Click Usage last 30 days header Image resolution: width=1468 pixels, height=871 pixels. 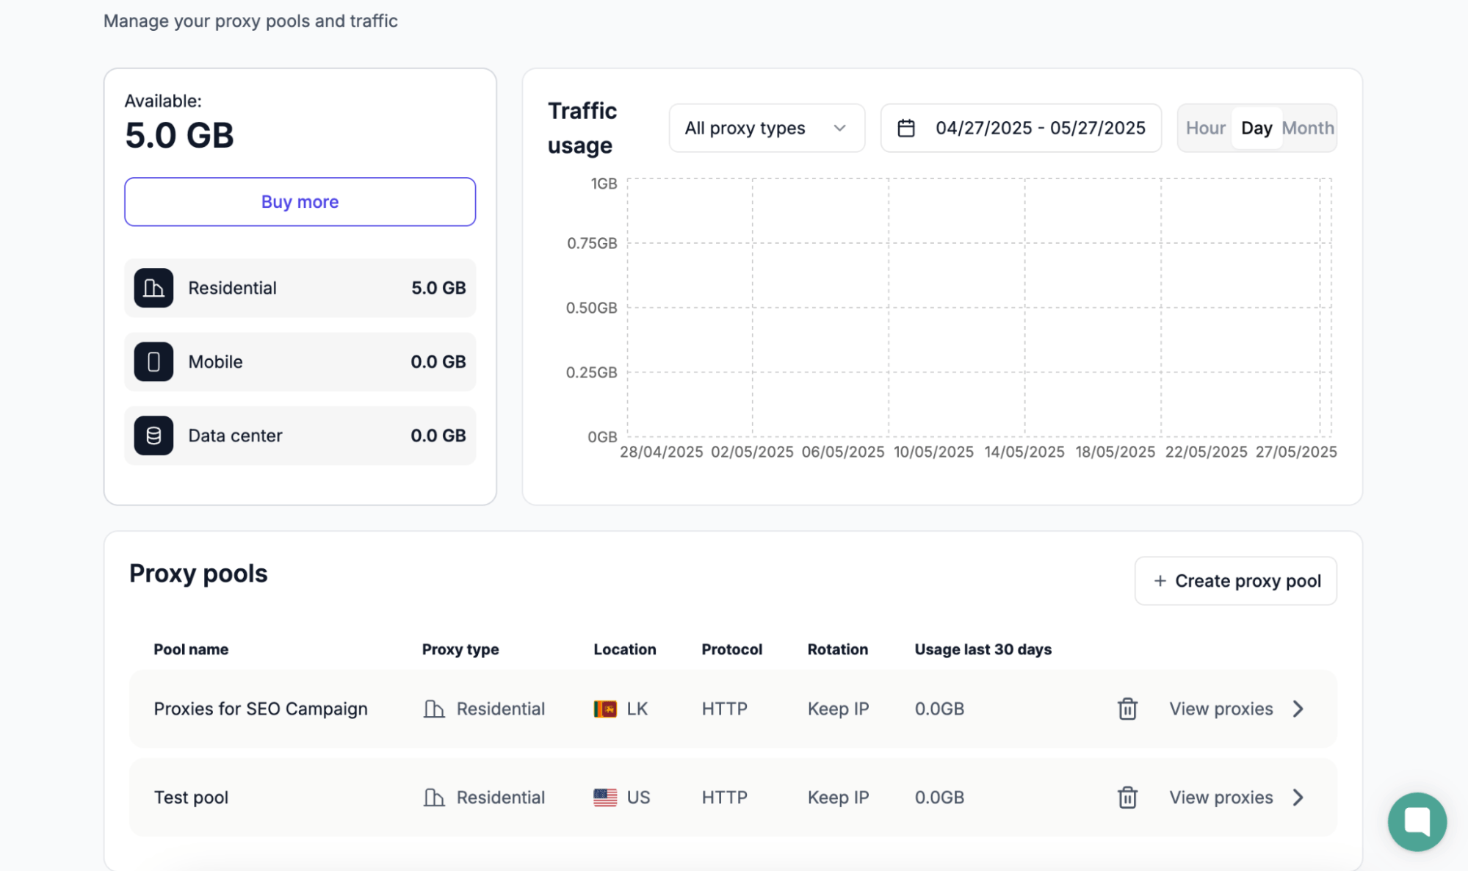pyautogui.click(x=983, y=649)
